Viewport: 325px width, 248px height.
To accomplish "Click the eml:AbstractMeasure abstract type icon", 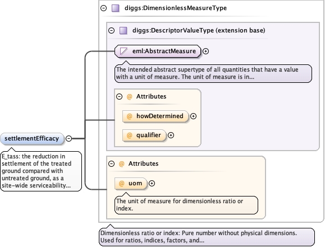I will point(123,51).
